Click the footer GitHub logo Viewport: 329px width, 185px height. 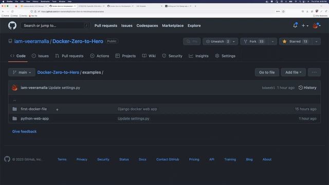tap(7, 159)
